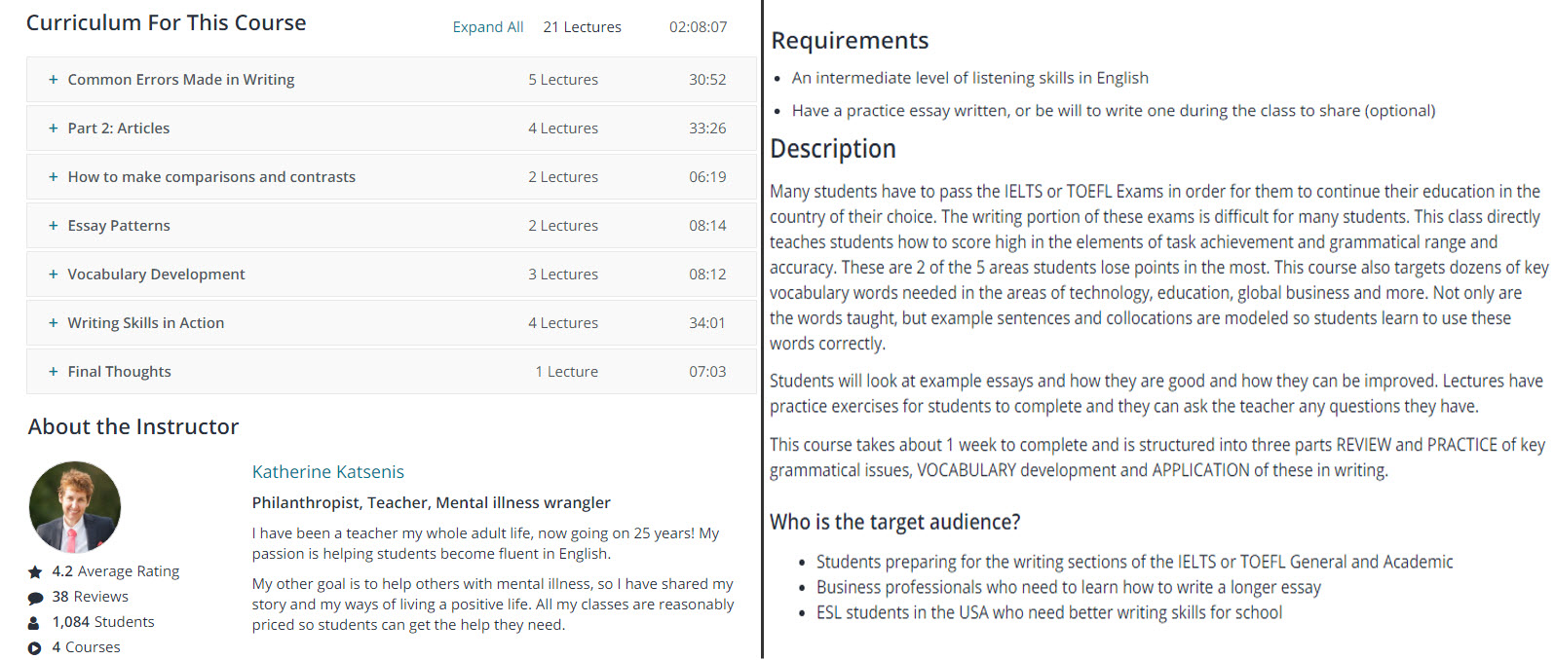Click the paragraph starting 'Students will look at example essays'
The height and width of the screenshot is (660, 1555).
point(1157,393)
